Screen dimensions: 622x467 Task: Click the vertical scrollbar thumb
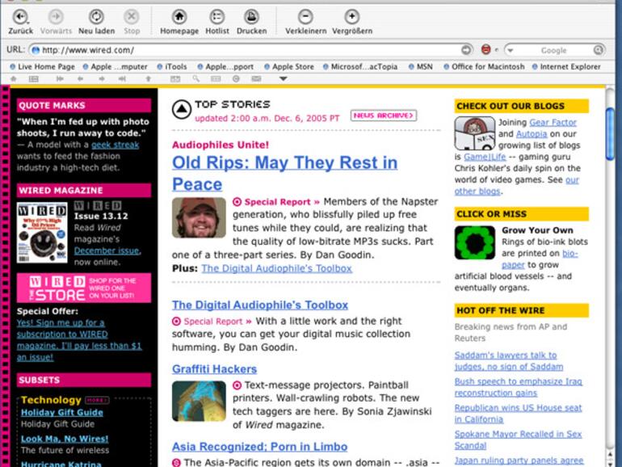pyautogui.click(x=610, y=134)
